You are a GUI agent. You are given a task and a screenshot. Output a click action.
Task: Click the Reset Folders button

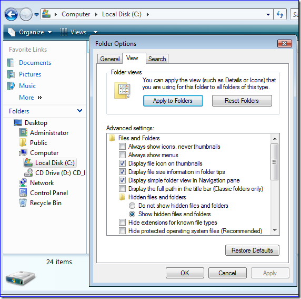tap(242, 101)
